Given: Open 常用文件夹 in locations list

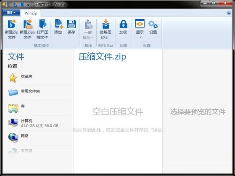Looking at the screenshot, I should [39, 92].
